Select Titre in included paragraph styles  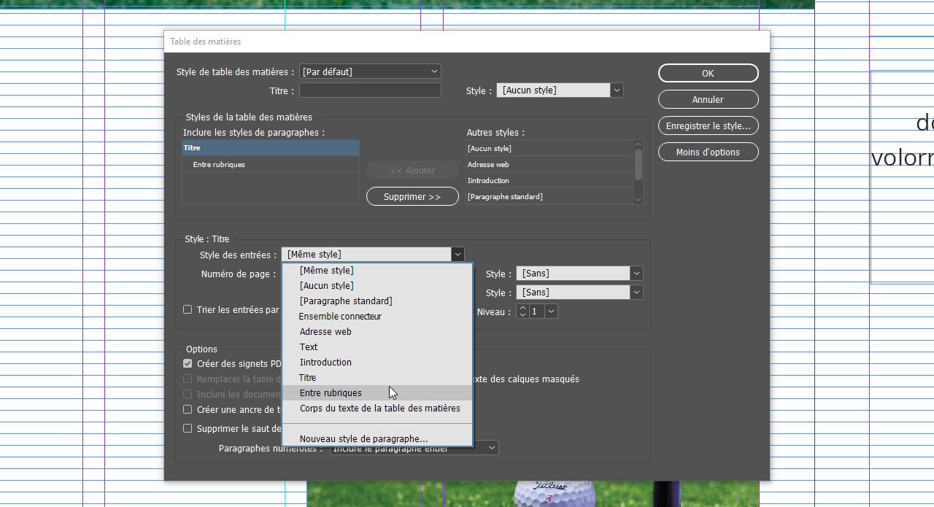(x=270, y=148)
